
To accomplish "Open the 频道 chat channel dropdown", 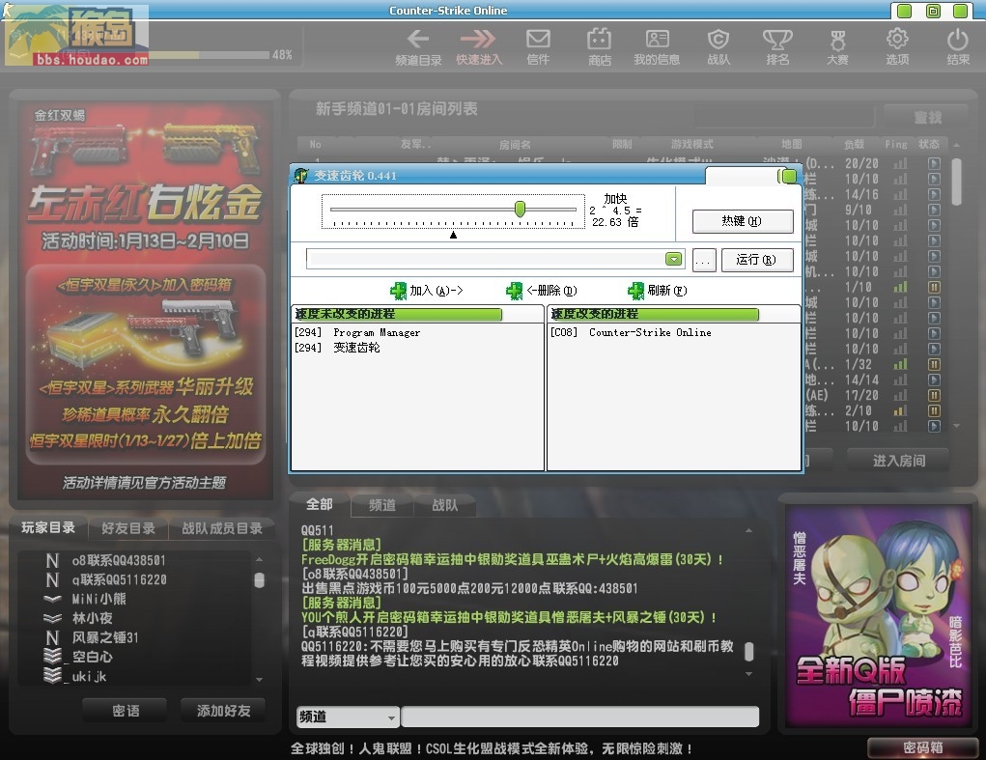I will click(x=348, y=717).
